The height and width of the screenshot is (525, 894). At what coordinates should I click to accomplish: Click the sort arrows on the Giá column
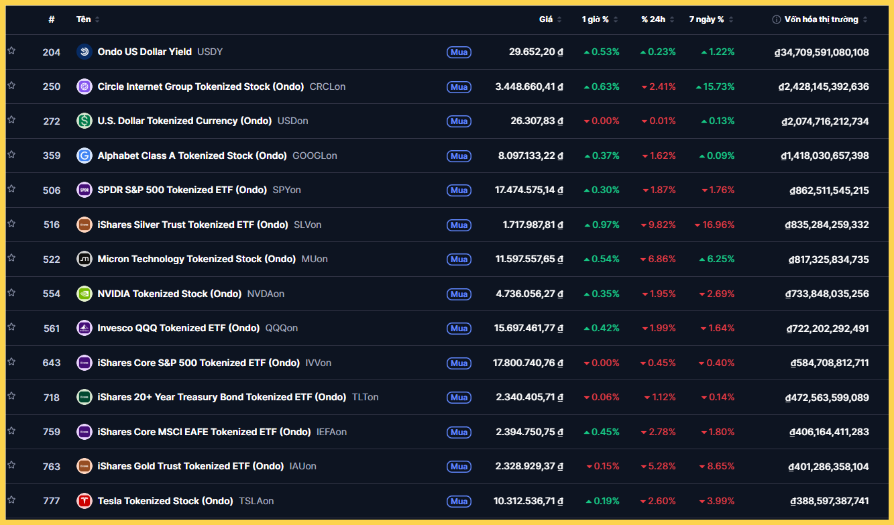[561, 19]
